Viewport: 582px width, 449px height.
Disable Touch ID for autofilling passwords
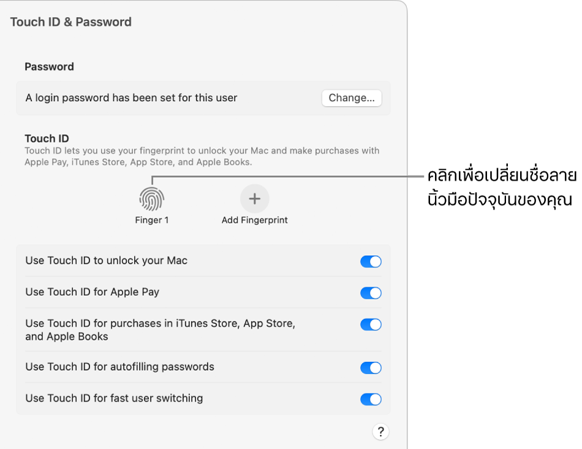pyautogui.click(x=371, y=367)
